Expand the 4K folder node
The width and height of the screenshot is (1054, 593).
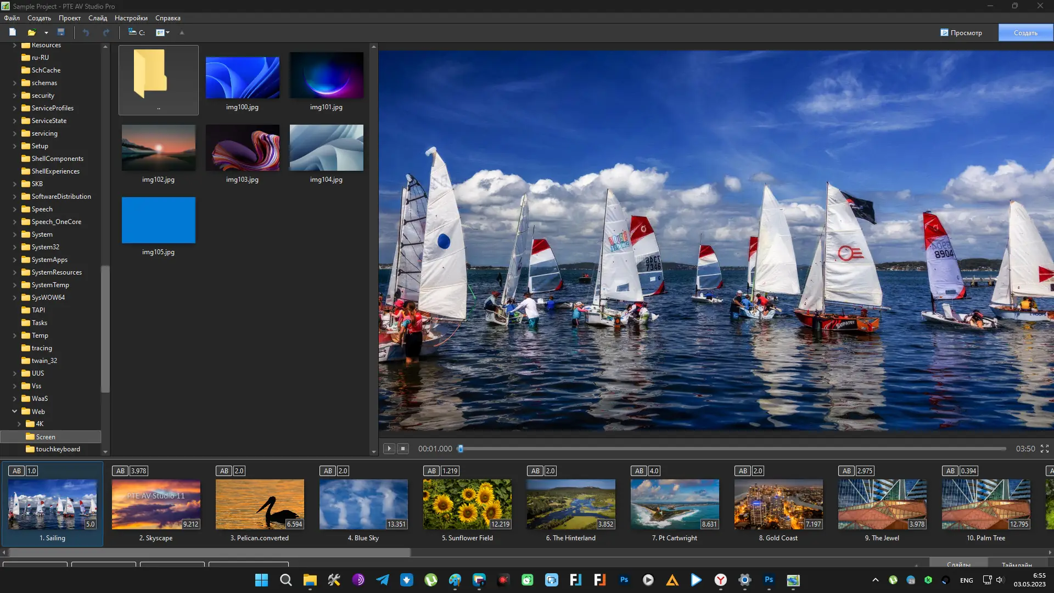coord(19,424)
